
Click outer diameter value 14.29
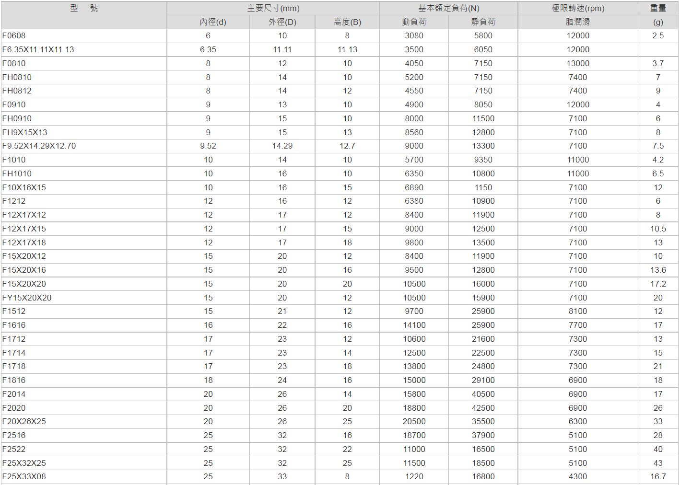click(x=282, y=146)
